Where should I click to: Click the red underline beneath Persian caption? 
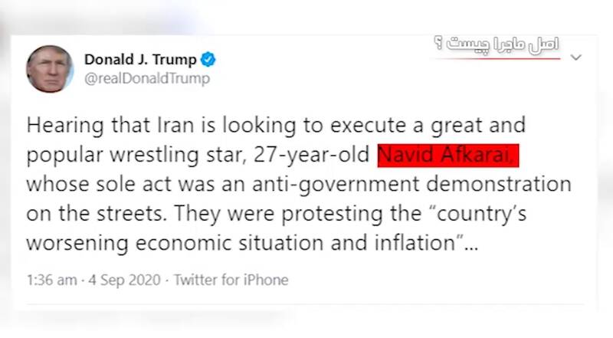pos(497,59)
